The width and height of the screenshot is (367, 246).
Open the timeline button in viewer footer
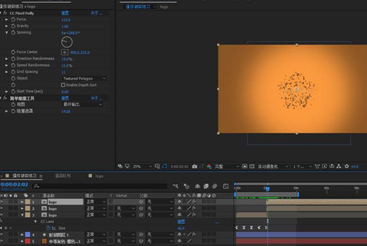click(x=331, y=166)
